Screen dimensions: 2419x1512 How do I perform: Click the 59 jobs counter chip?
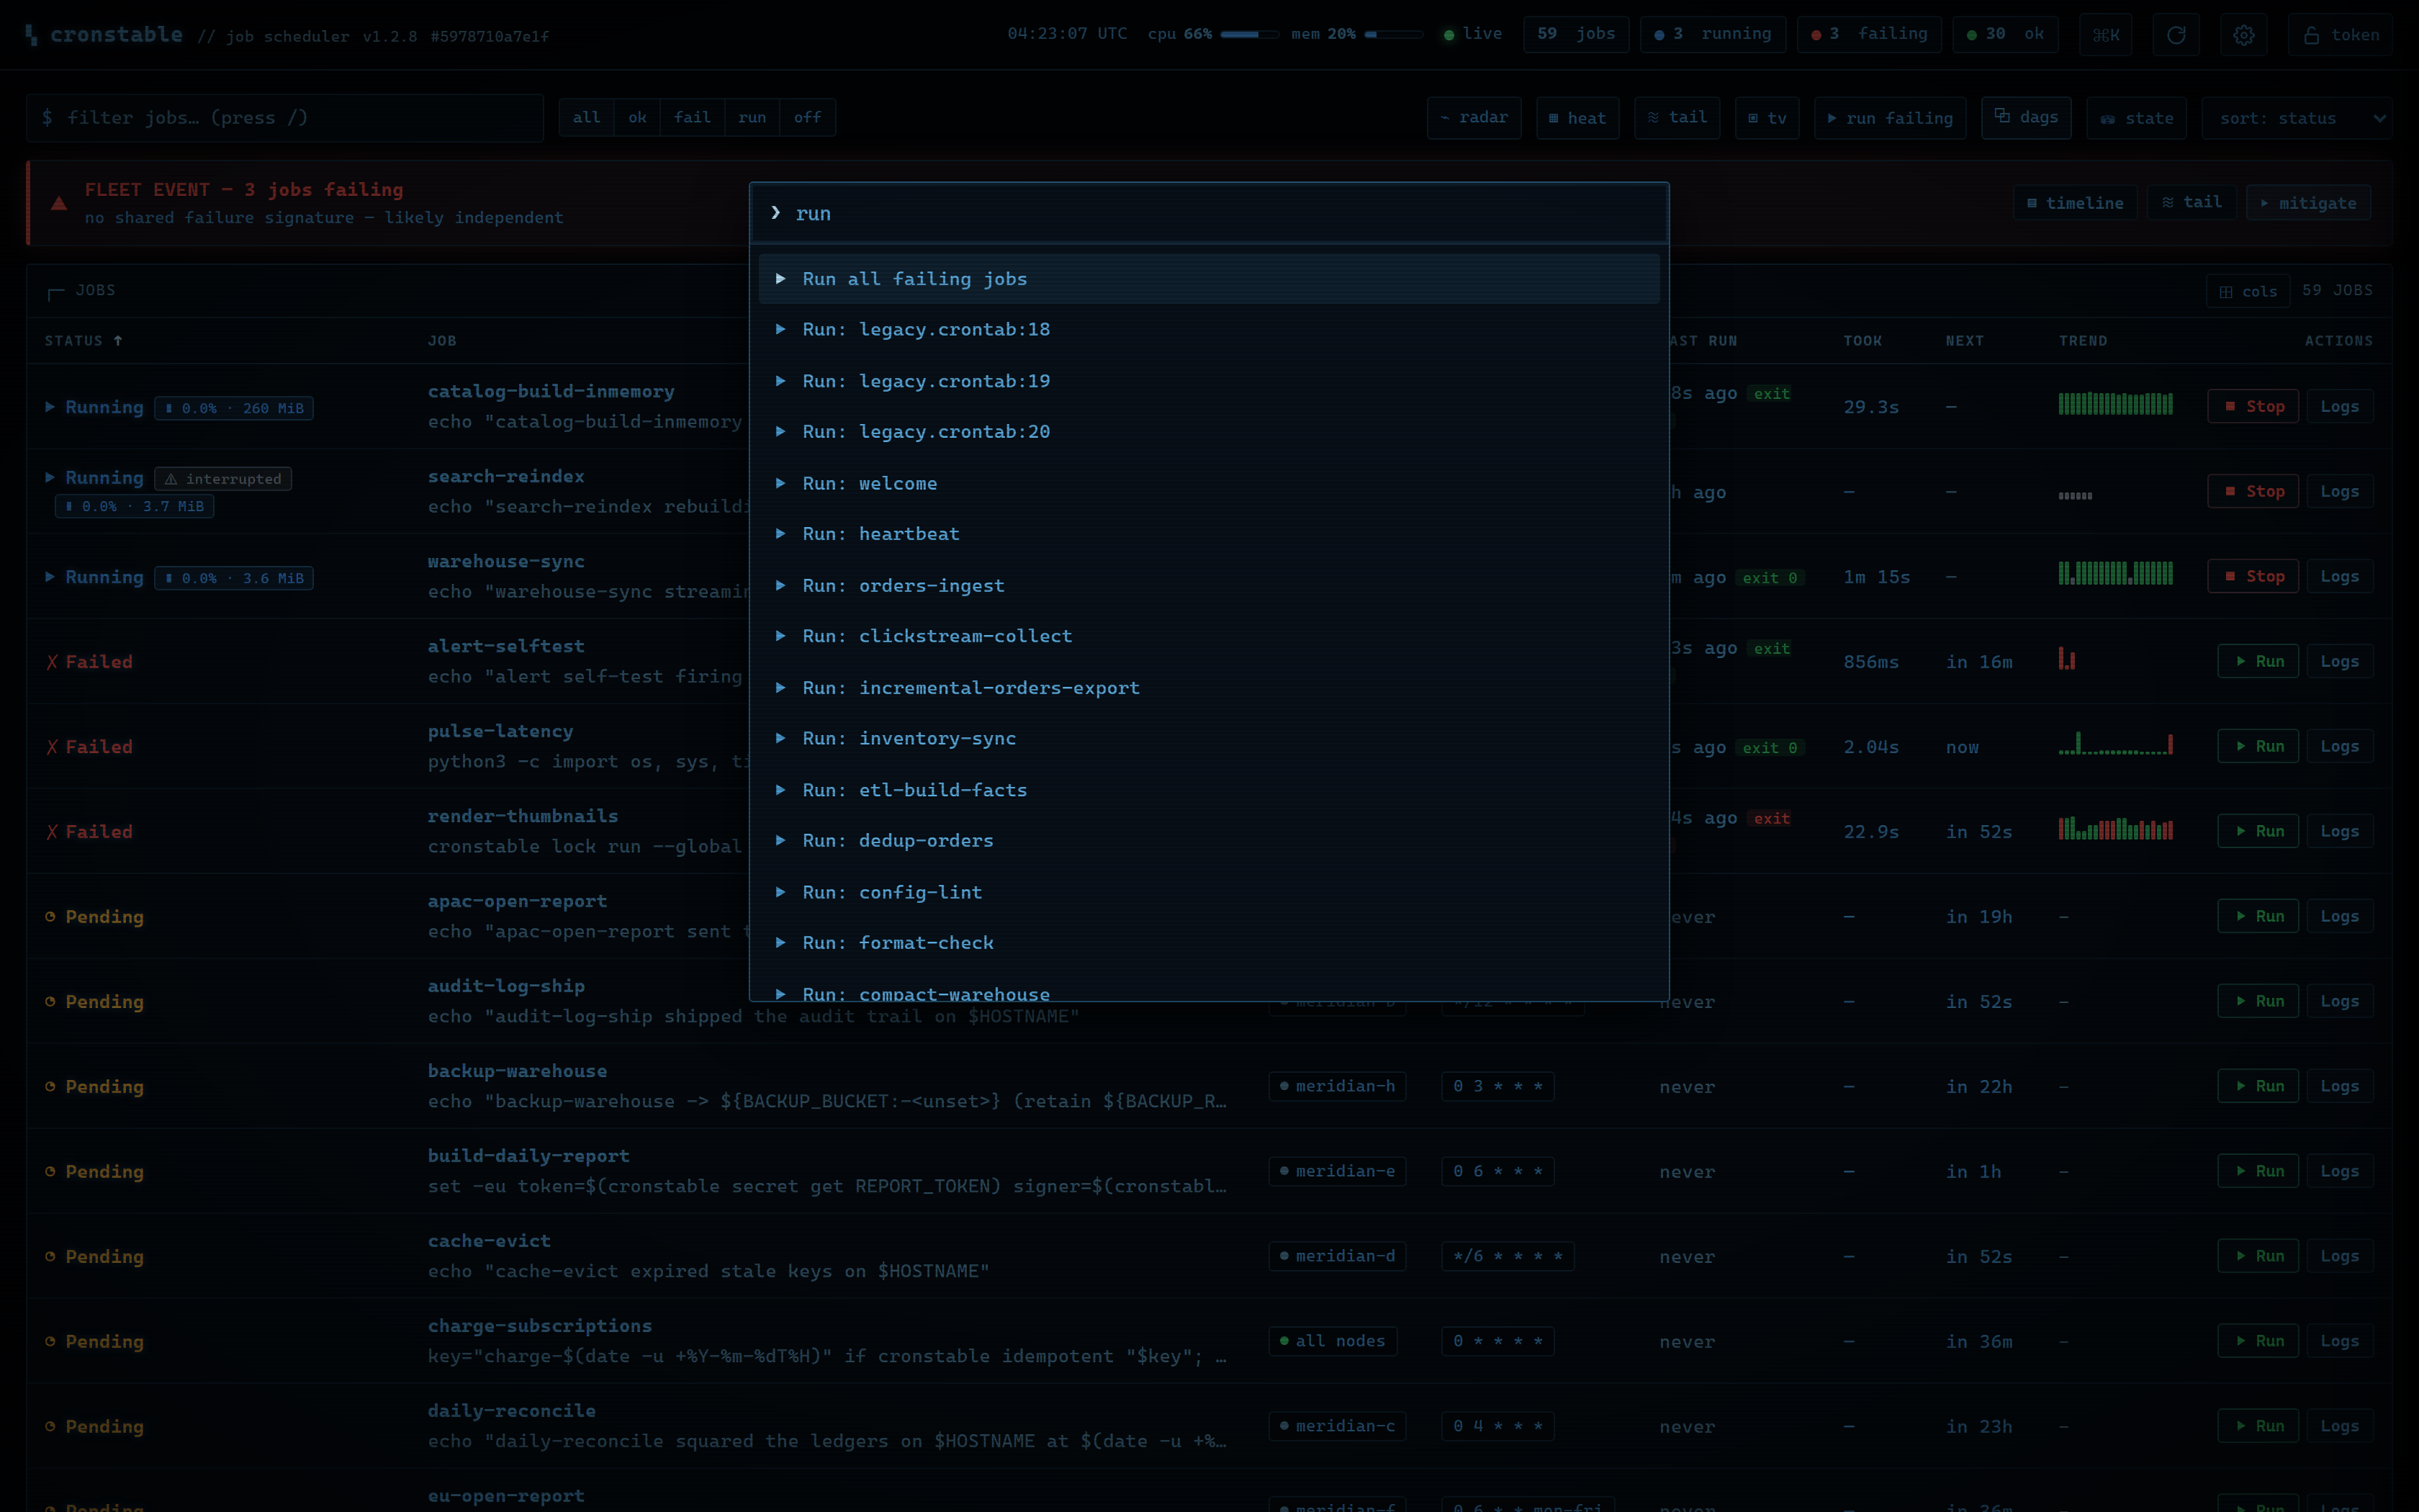1575,35
